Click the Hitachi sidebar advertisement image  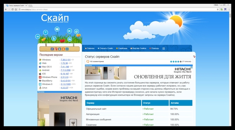point(60,109)
